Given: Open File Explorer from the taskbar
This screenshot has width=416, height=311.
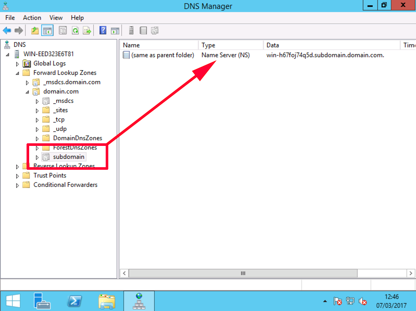Looking at the screenshot, I should tap(107, 302).
